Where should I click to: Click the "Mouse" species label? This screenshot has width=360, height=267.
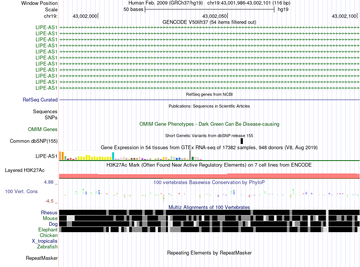tap(50, 219)
